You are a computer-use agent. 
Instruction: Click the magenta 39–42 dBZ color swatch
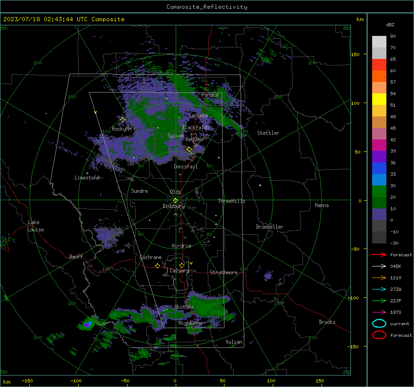[x=379, y=145]
